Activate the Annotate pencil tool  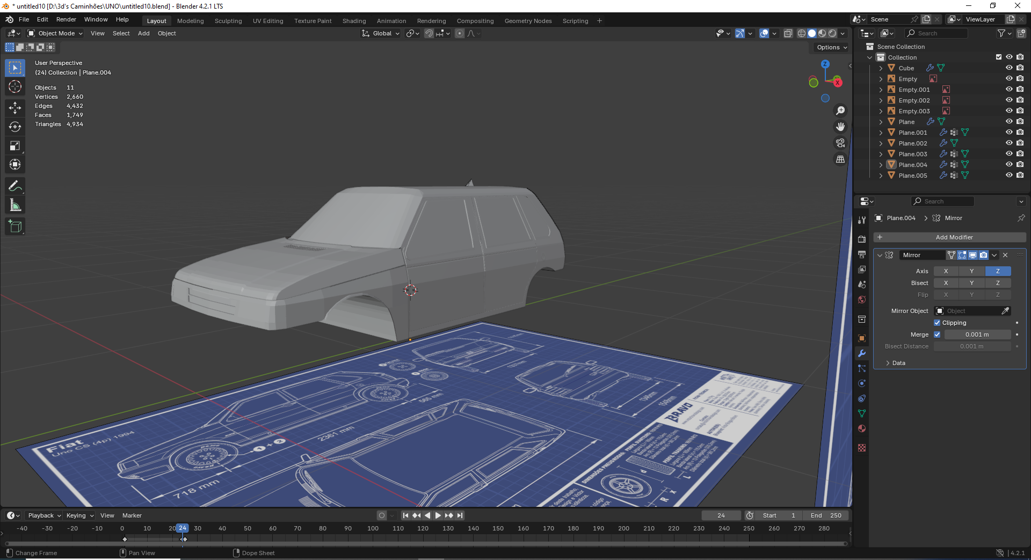15,186
